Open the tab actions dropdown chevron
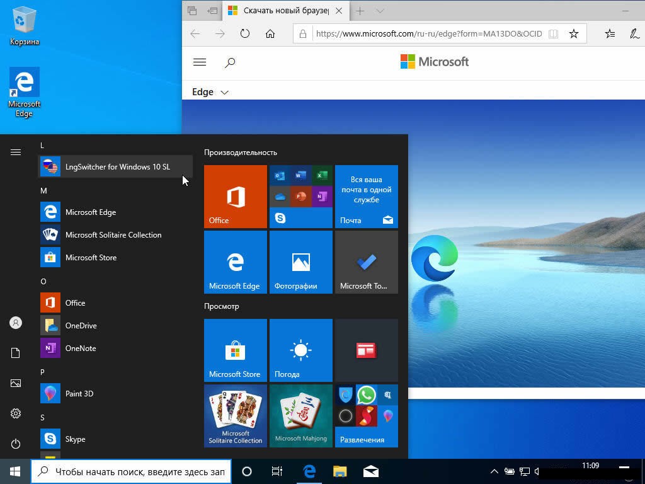The image size is (645, 484). tap(380, 11)
